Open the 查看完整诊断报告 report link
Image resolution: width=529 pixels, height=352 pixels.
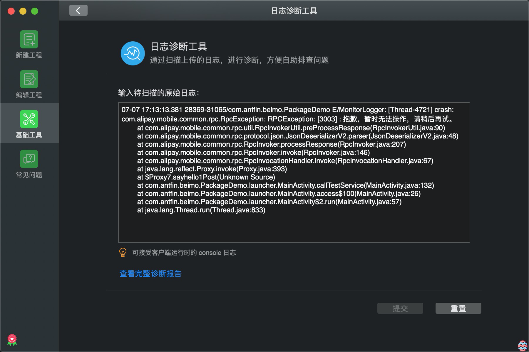150,274
